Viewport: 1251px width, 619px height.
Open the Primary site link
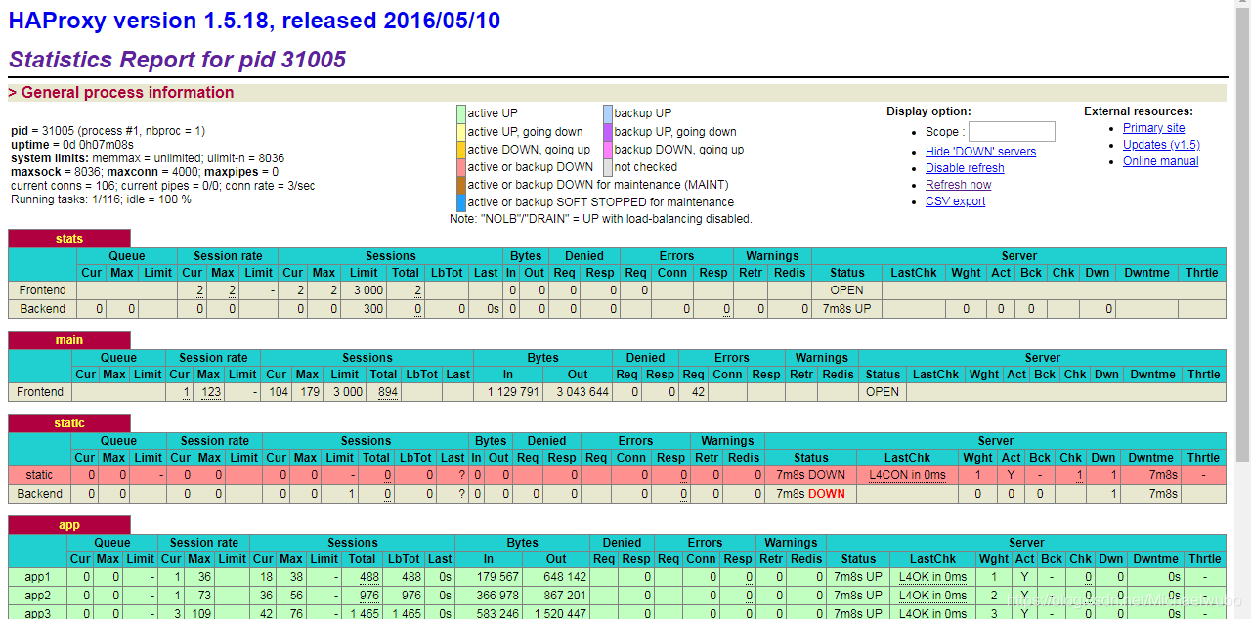pyautogui.click(x=1153, y=128)
